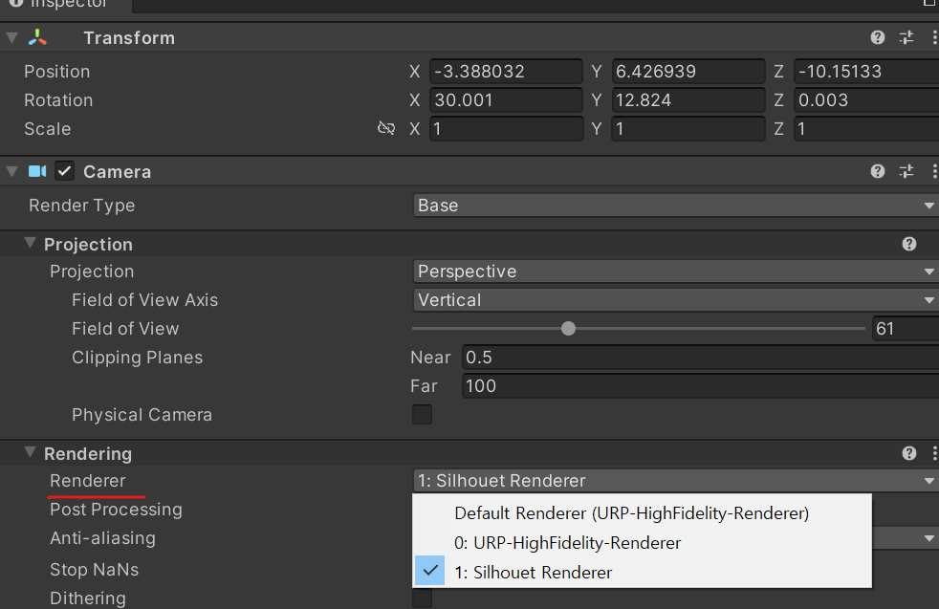Click the Stop NaNs label

(94, 570)
